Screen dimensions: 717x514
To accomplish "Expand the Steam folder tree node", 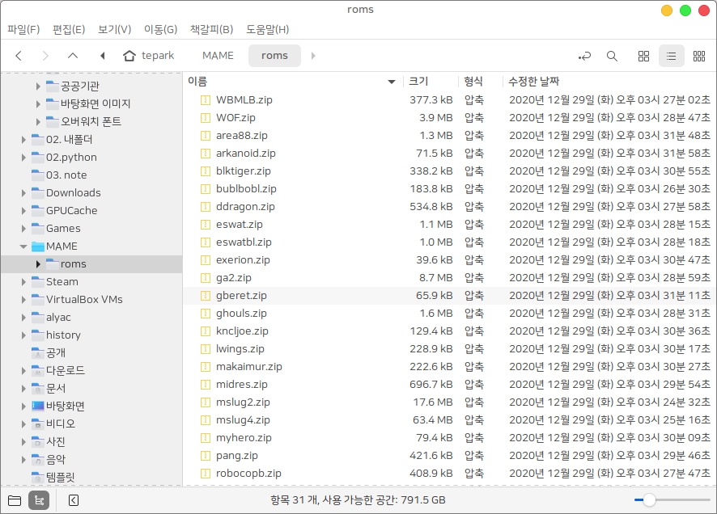I will (x=23, y=282).
